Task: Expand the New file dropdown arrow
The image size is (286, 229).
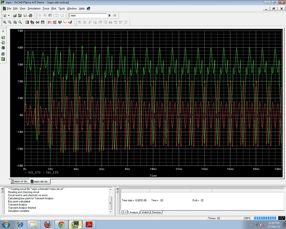Action: click(x=8, y=15)
